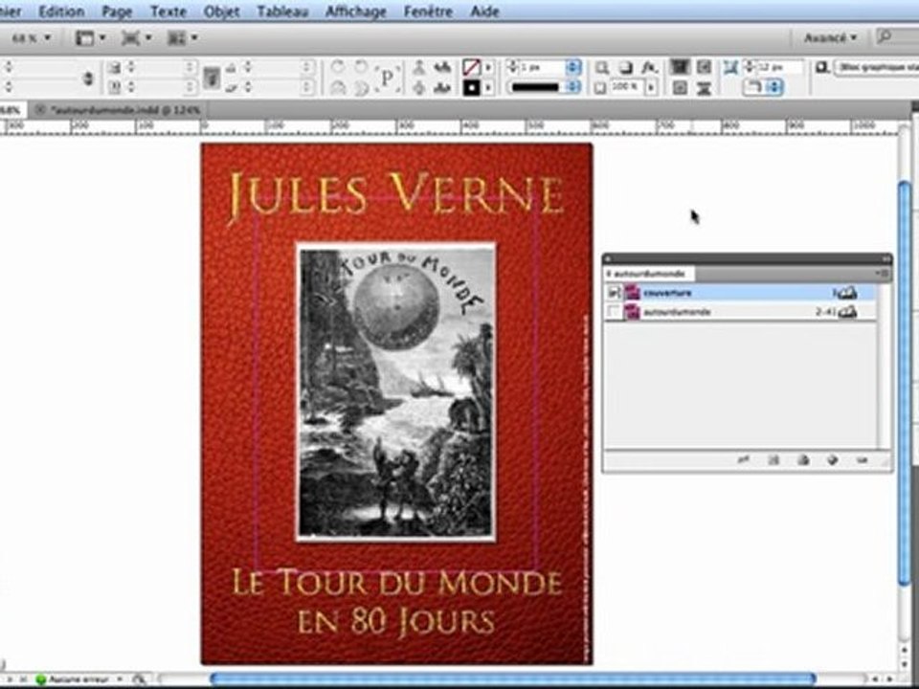Click the Rotate 90° clockwise icon
Image resolution: width=919 pixels, height=689 pixels.
click(x=338, y=67)
